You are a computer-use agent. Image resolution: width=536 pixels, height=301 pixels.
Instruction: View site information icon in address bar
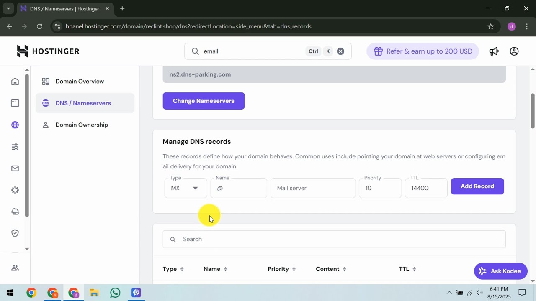click(x=58, y=26)
